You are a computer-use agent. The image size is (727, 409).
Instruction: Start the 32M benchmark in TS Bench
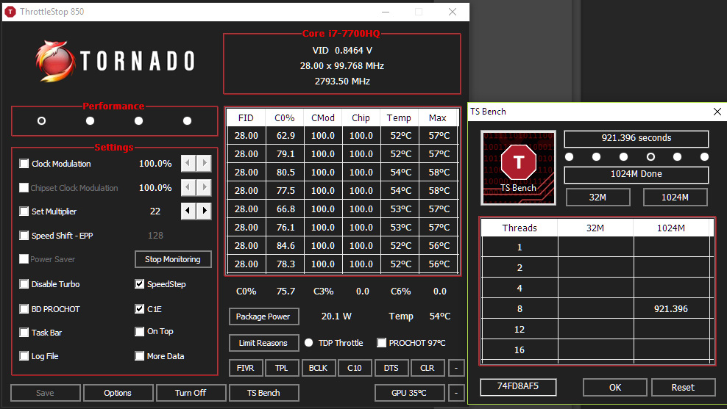pyautogui.click(x=598, y=197)
